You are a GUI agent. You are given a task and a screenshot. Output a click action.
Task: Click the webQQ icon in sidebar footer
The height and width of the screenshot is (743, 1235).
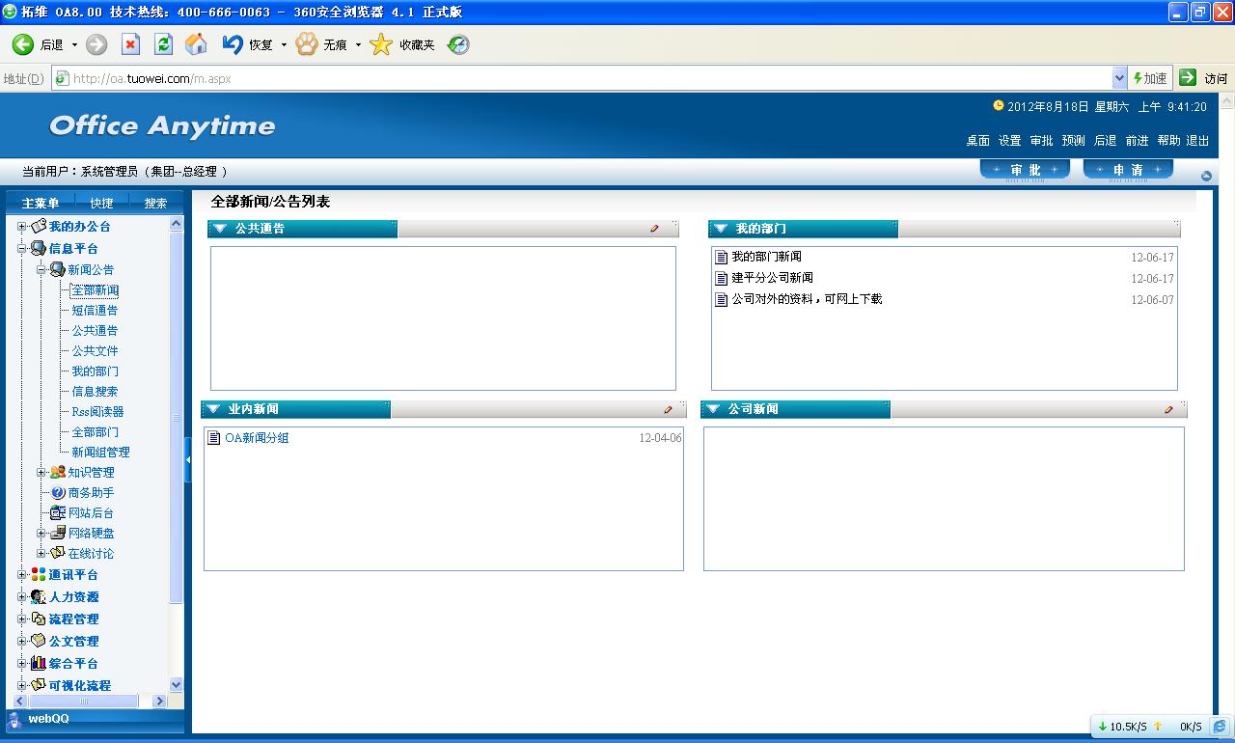pos(14,720)
